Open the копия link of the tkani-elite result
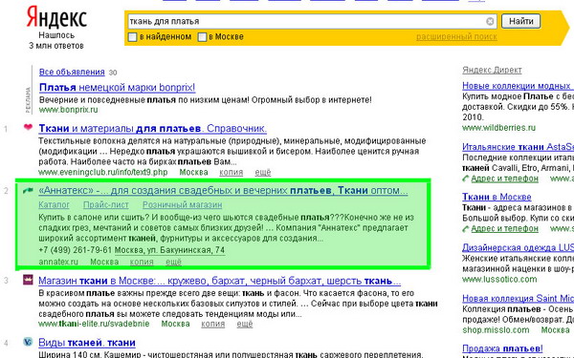Image resolution: width=574 pixels, height=358 pixels. pyautogui.click(x=213, y=324)
